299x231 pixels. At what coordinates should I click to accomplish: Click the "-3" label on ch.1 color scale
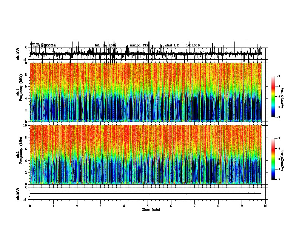click(x=279, y=76)
